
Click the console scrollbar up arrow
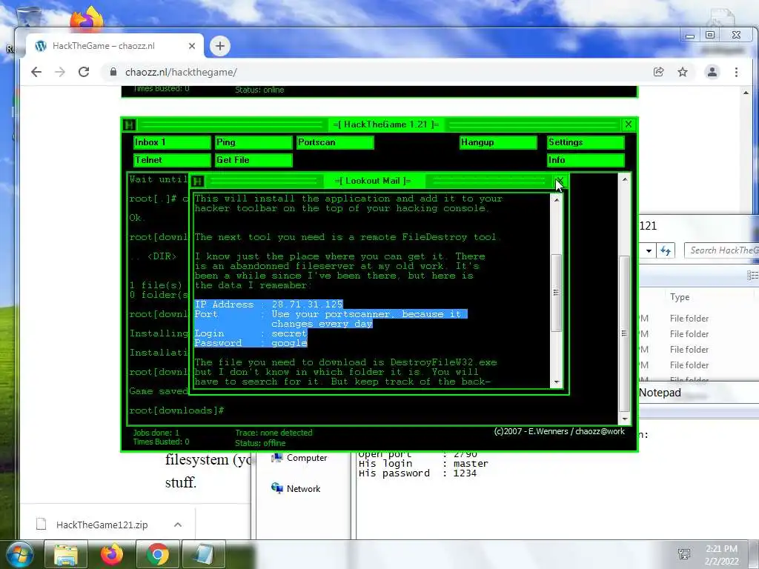(x=625, y=179)
